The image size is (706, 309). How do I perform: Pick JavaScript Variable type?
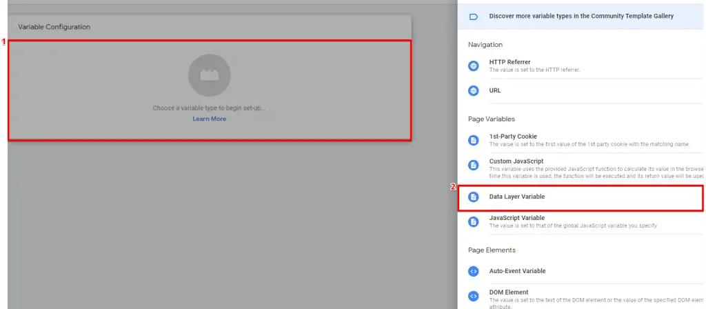tap(581, 221)
